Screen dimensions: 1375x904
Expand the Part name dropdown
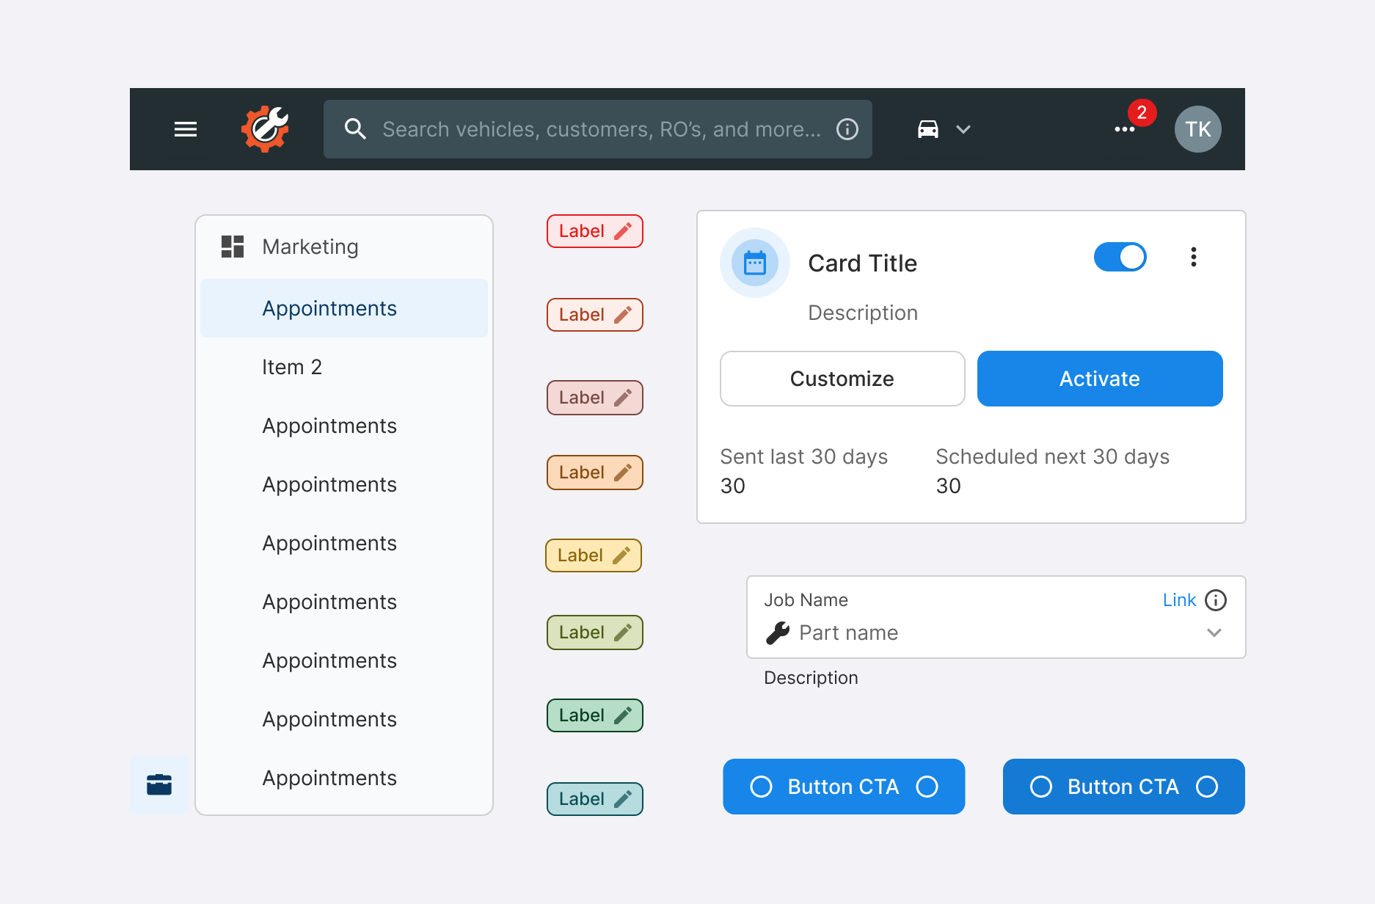pos(1214,632)
